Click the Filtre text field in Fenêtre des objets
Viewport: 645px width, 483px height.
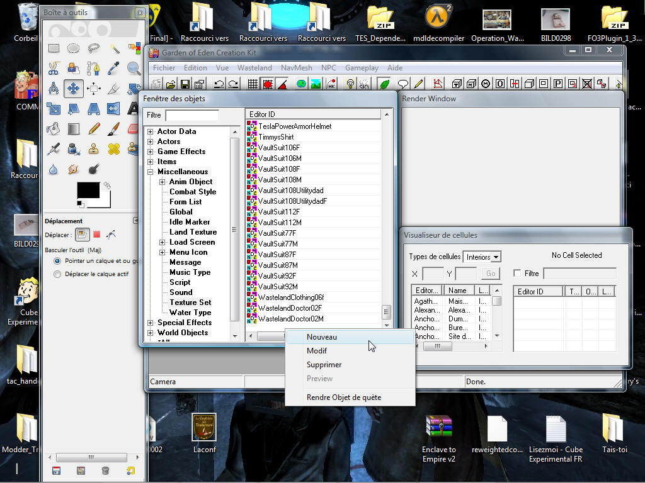coord(192,116)
